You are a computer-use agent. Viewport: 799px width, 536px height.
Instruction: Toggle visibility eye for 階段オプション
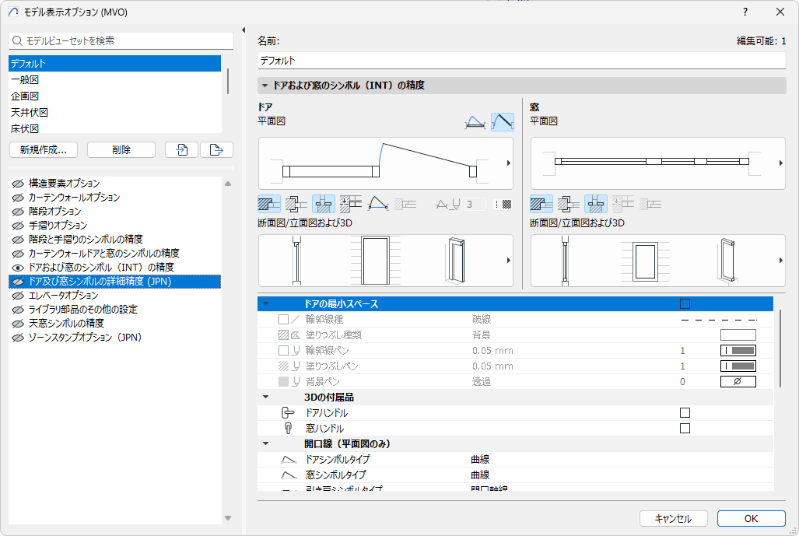pos(18,212)
